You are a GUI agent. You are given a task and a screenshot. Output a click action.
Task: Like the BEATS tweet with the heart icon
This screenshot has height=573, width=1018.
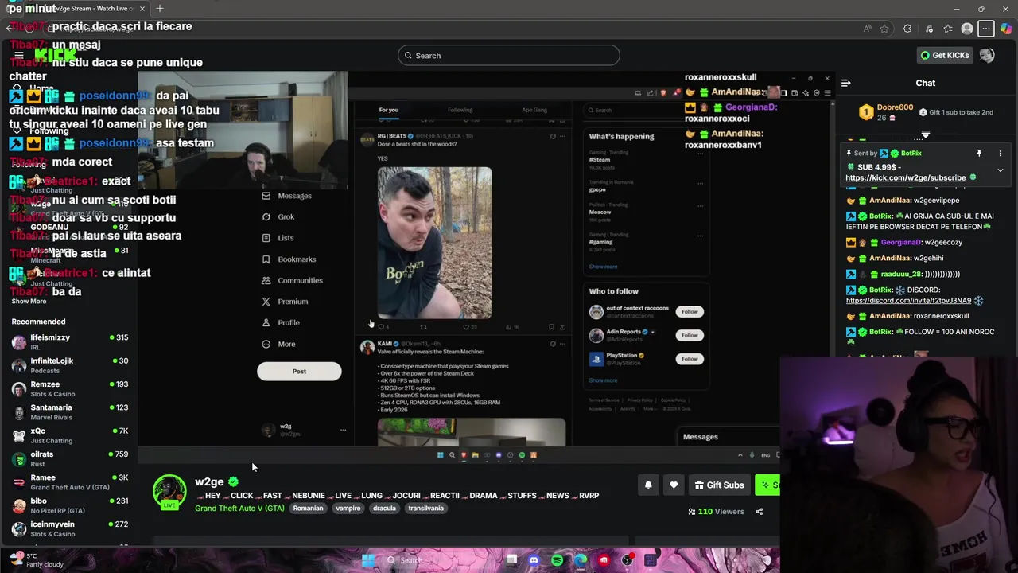pos(467,326)
